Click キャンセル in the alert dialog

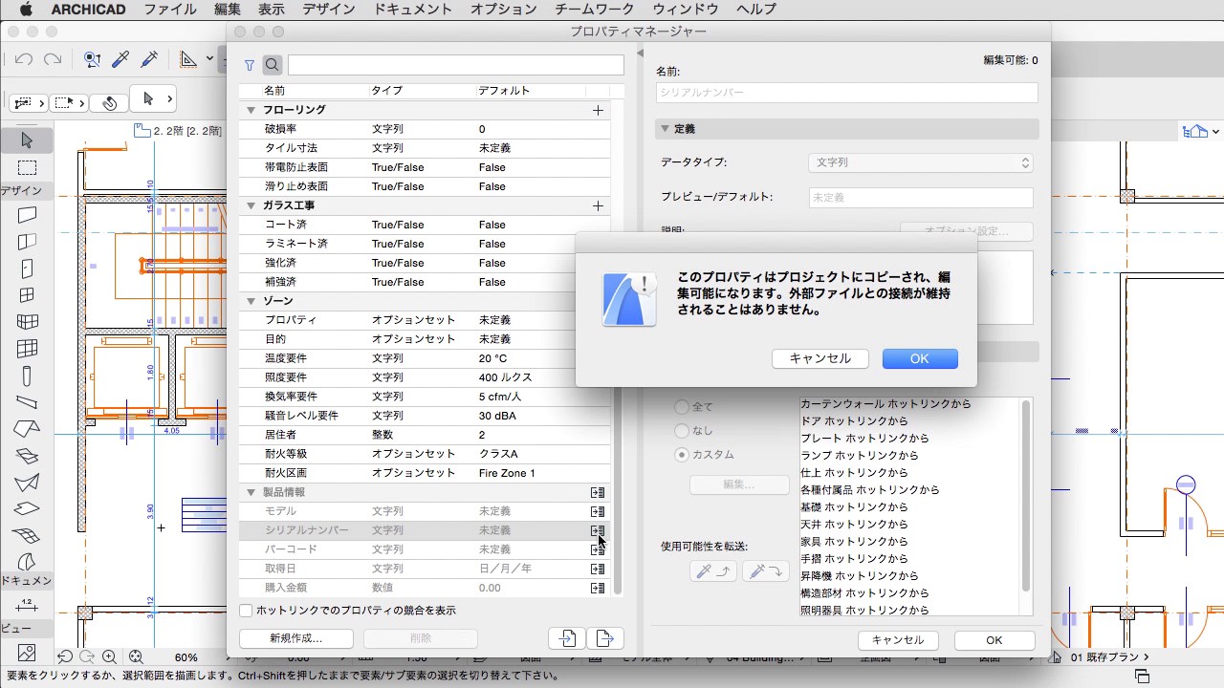820,358
